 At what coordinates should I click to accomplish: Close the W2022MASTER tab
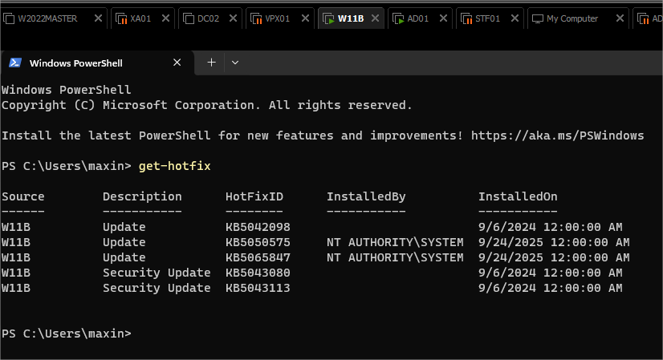(x=98, y=18)
